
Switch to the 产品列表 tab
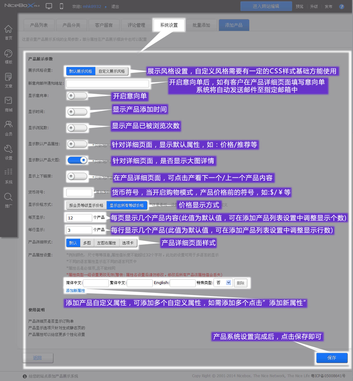click(x=39, y=25)
